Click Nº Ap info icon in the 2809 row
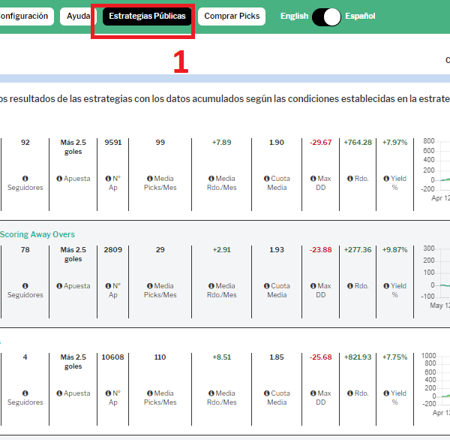 pyautogui.click(x=108, y=286)
